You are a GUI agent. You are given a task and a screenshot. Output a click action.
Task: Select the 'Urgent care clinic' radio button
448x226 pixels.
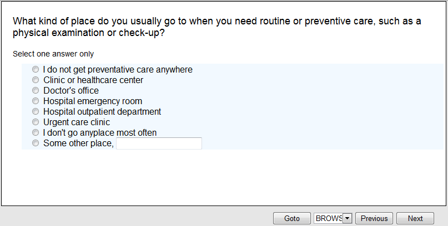36,122
